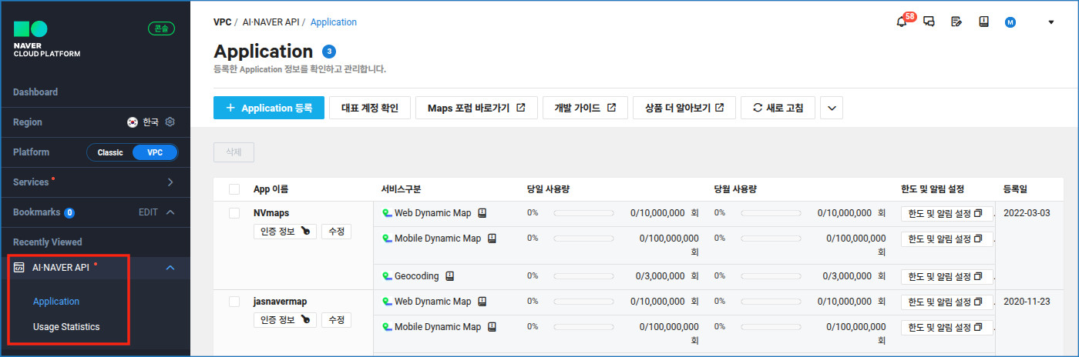Open the chat support messages icon
The height and width of the screenshot is (357, 1079).
pyautogui.click(x=929, y=22)
